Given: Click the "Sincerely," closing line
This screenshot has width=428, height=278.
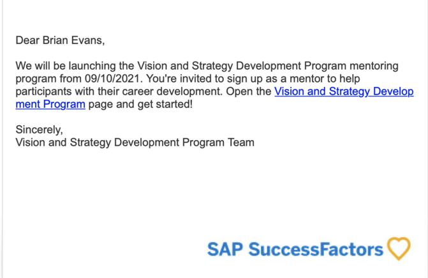Looking at the screenshot, I should 40,129.
